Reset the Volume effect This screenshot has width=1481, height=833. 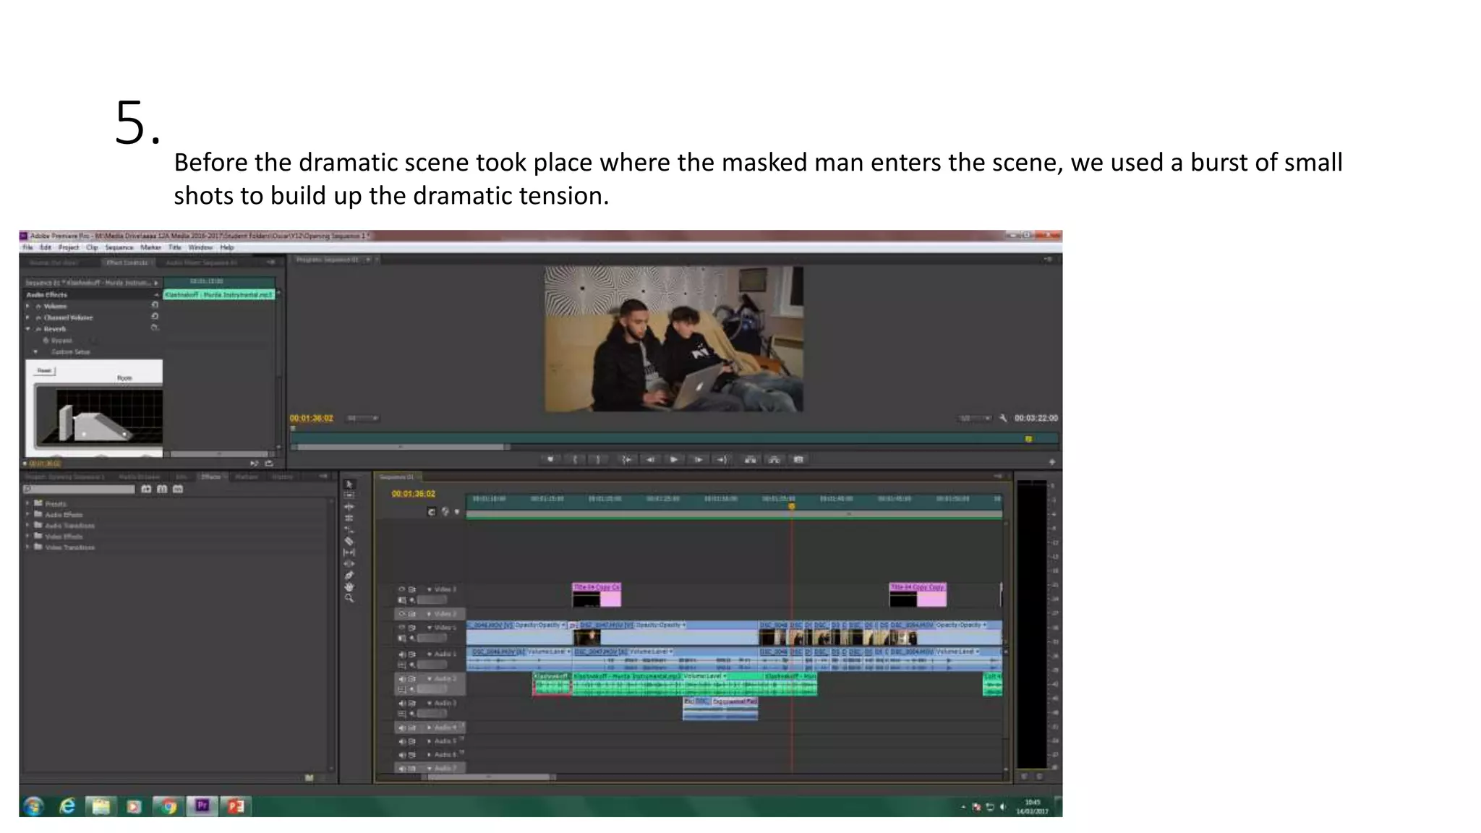(155, 305)
